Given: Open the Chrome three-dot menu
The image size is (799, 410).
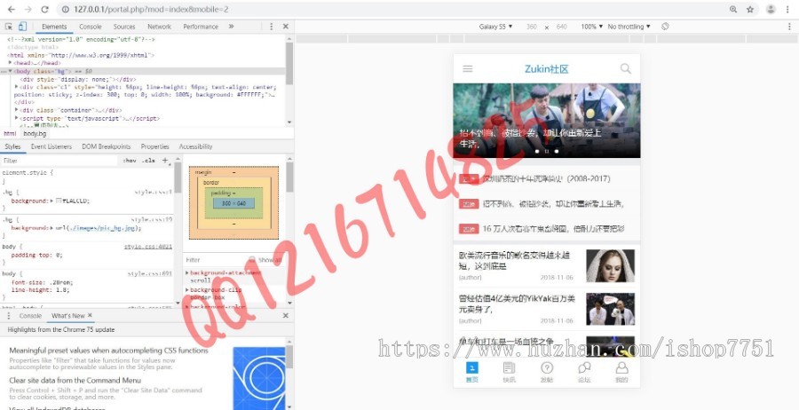Looking at the screenshot, I should 789,9.
